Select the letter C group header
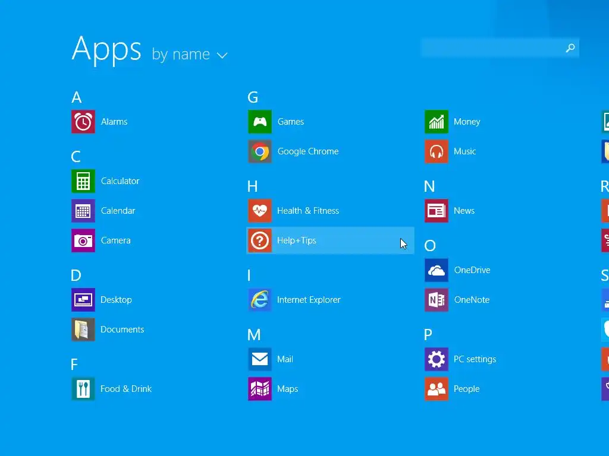609x456 pixels. (x=76, y=157)
